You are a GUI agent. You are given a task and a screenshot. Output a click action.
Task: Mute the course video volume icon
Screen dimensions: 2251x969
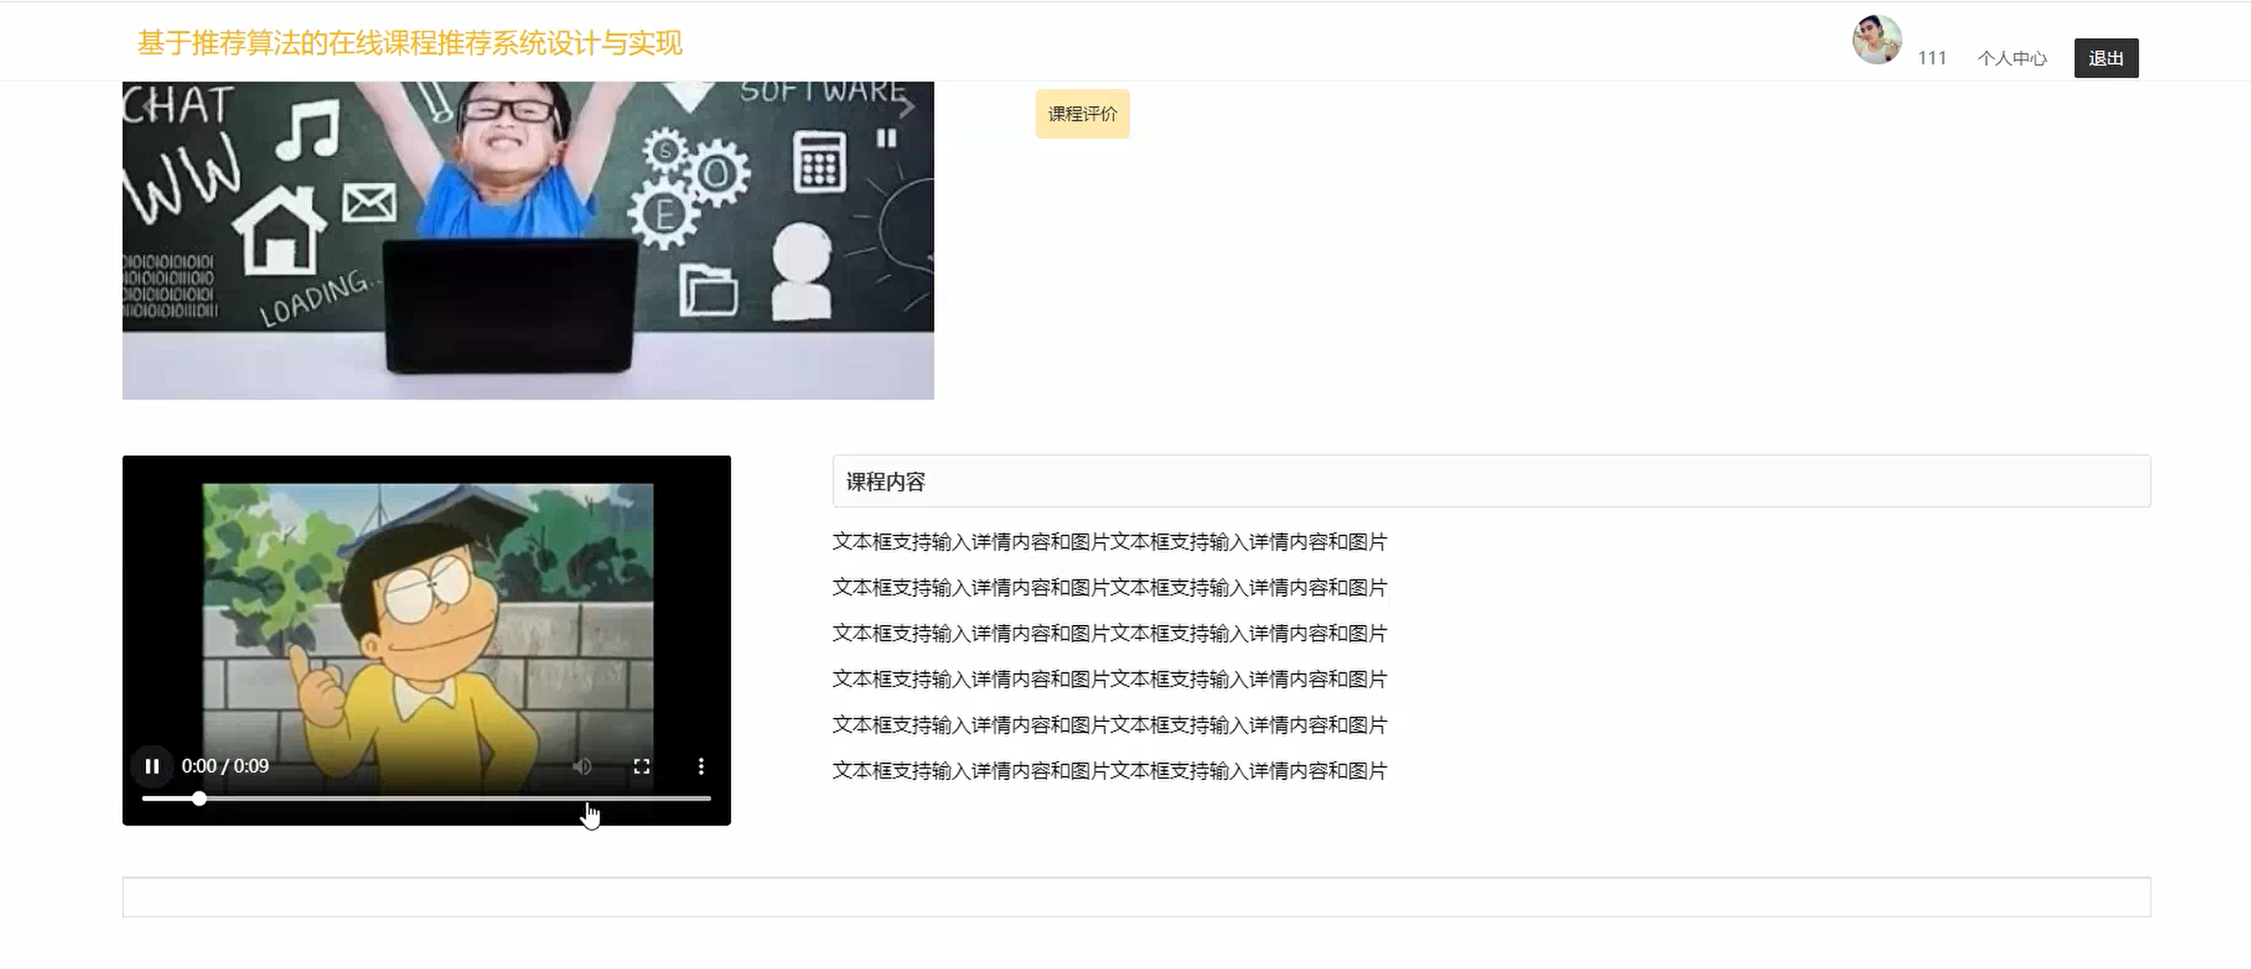(582, 767)
